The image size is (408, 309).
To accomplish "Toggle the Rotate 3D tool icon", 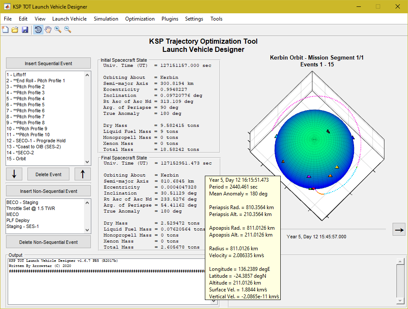I will pyautogui.click(x=38, y=30).
